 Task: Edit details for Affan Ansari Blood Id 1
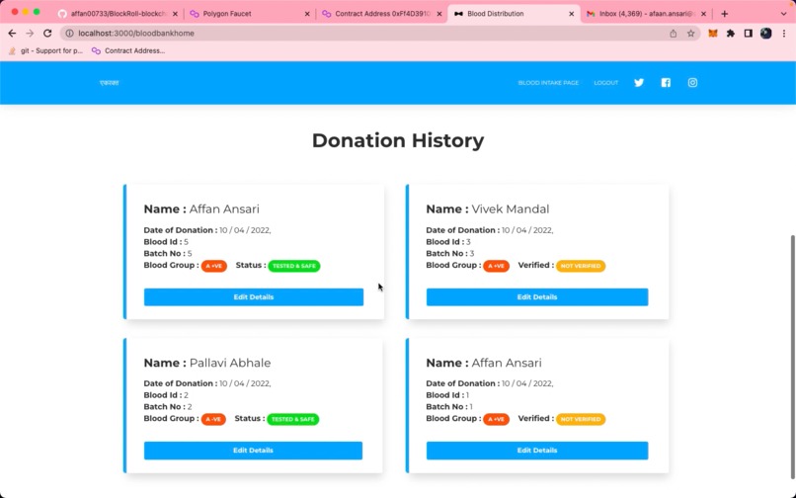537,451
